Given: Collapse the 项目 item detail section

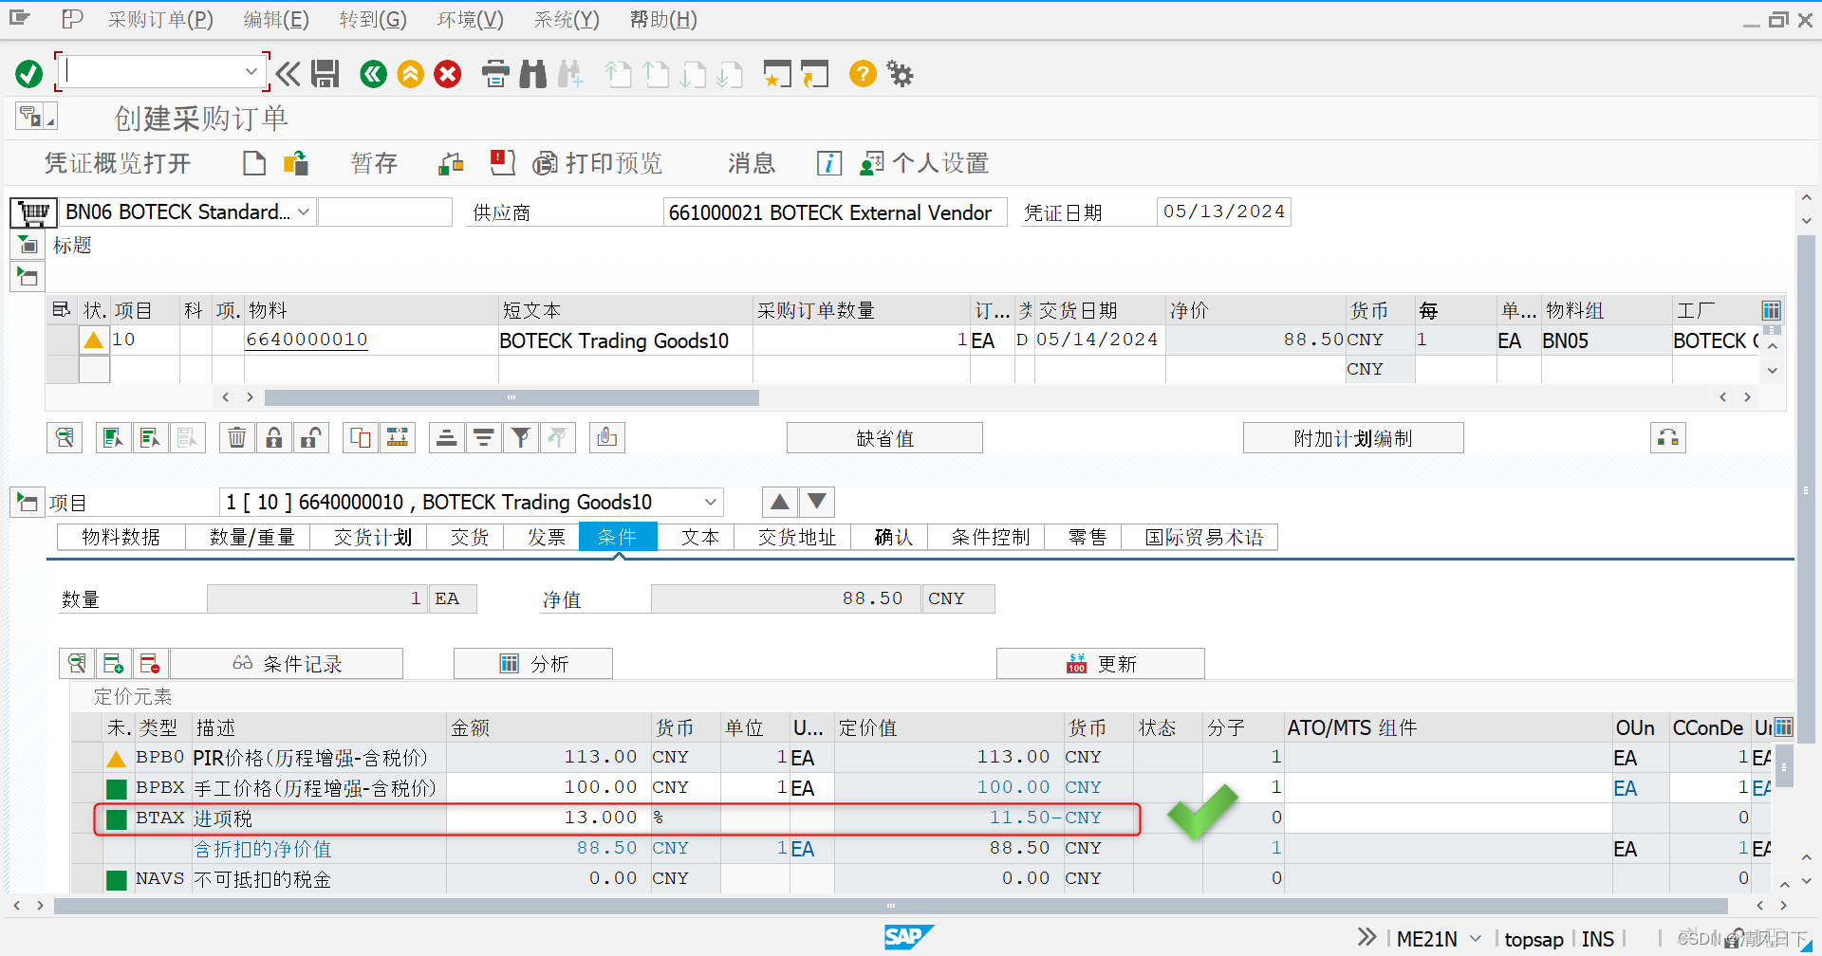Looking at the screenshot, I should (x=28, y=502).
